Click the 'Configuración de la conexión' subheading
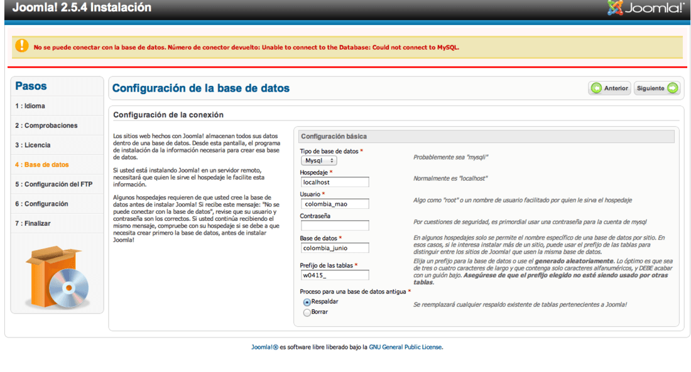 pyautogui.click(x=168, y=115)
